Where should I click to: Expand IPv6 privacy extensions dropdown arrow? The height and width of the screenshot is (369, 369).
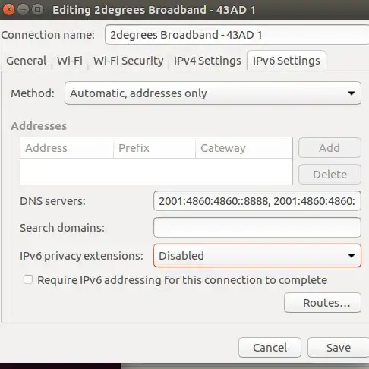[352, 256]
